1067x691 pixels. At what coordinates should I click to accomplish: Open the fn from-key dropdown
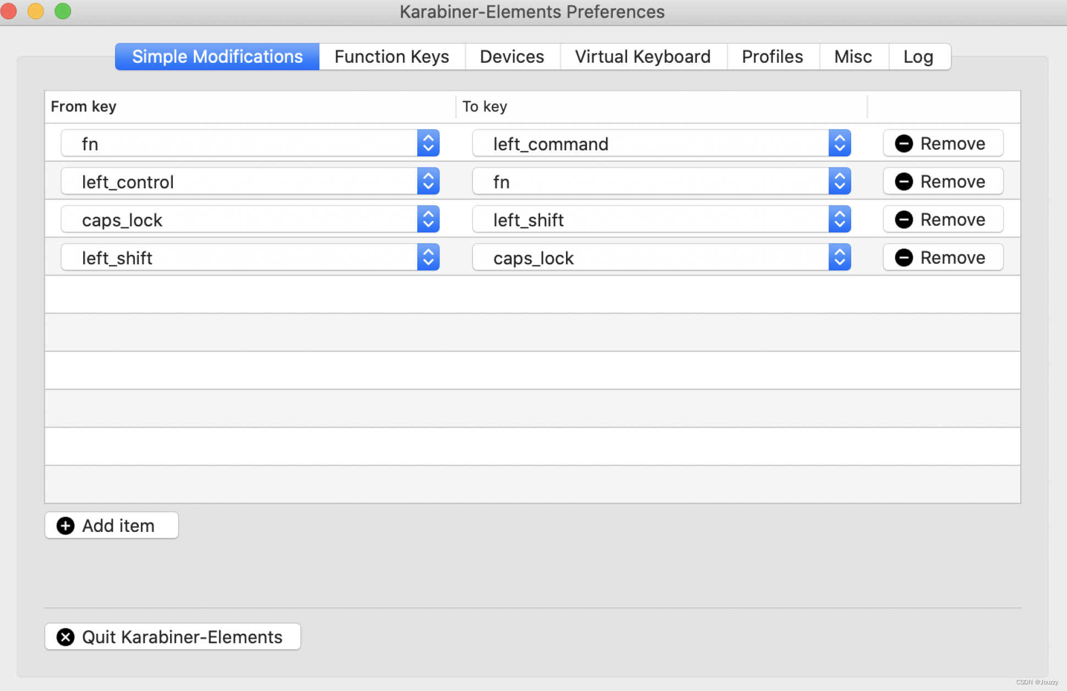(428, 144)
